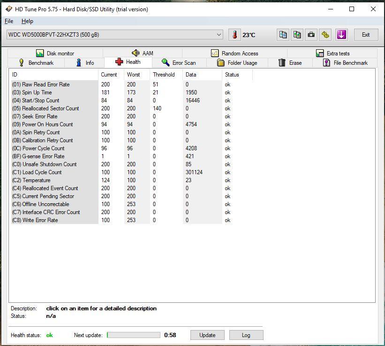This screenshot has height=346, width=385.
Task: Click the Random Access tab's dotted icon
Action: [215, 53]
